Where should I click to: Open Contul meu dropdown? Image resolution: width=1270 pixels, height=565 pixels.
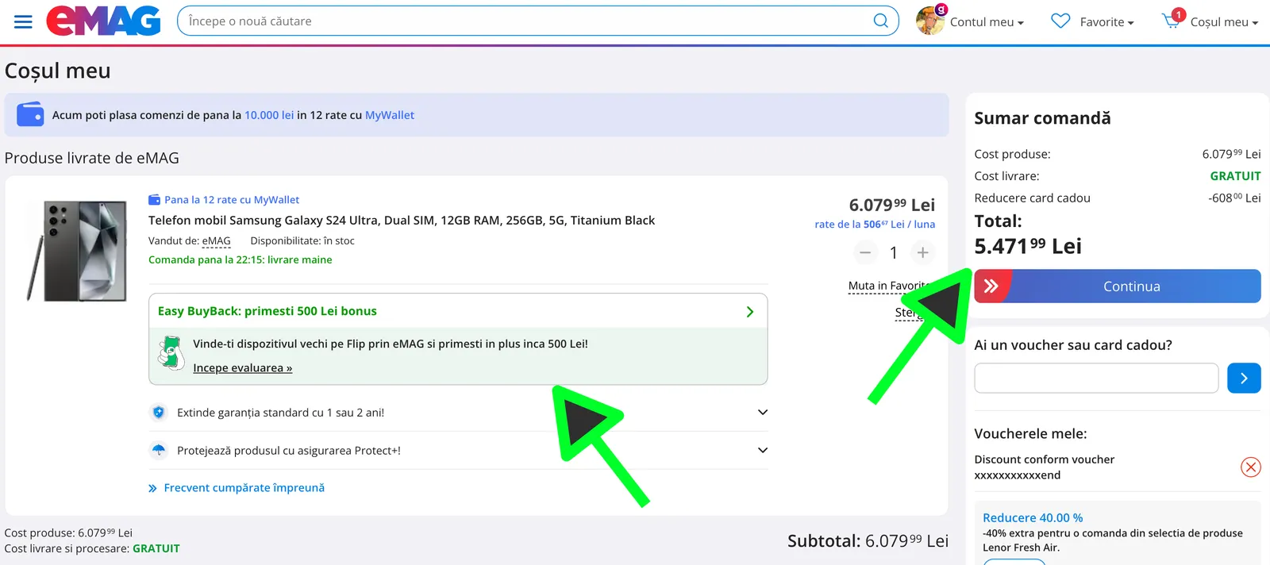coord(987,22)
